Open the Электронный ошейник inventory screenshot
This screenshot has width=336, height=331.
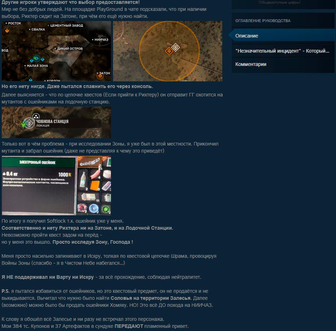click(x=57, y=185)
